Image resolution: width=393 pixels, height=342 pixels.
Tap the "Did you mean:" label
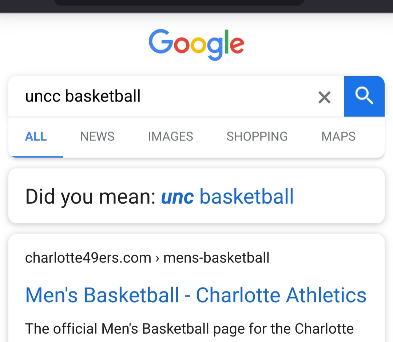(x=90, y=196)
